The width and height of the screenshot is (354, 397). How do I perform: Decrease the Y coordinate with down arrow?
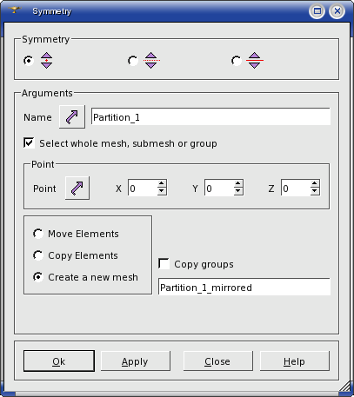point(238,191)
